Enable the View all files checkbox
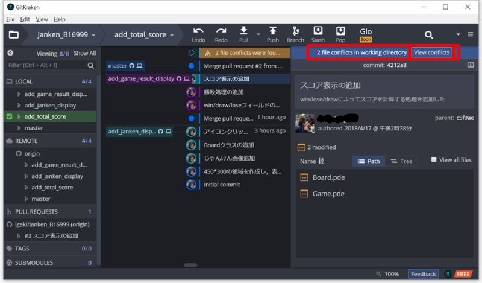The image size is (482, 283). [x=434, y=160]
